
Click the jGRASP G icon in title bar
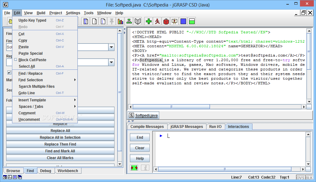(x=6, y=4)
